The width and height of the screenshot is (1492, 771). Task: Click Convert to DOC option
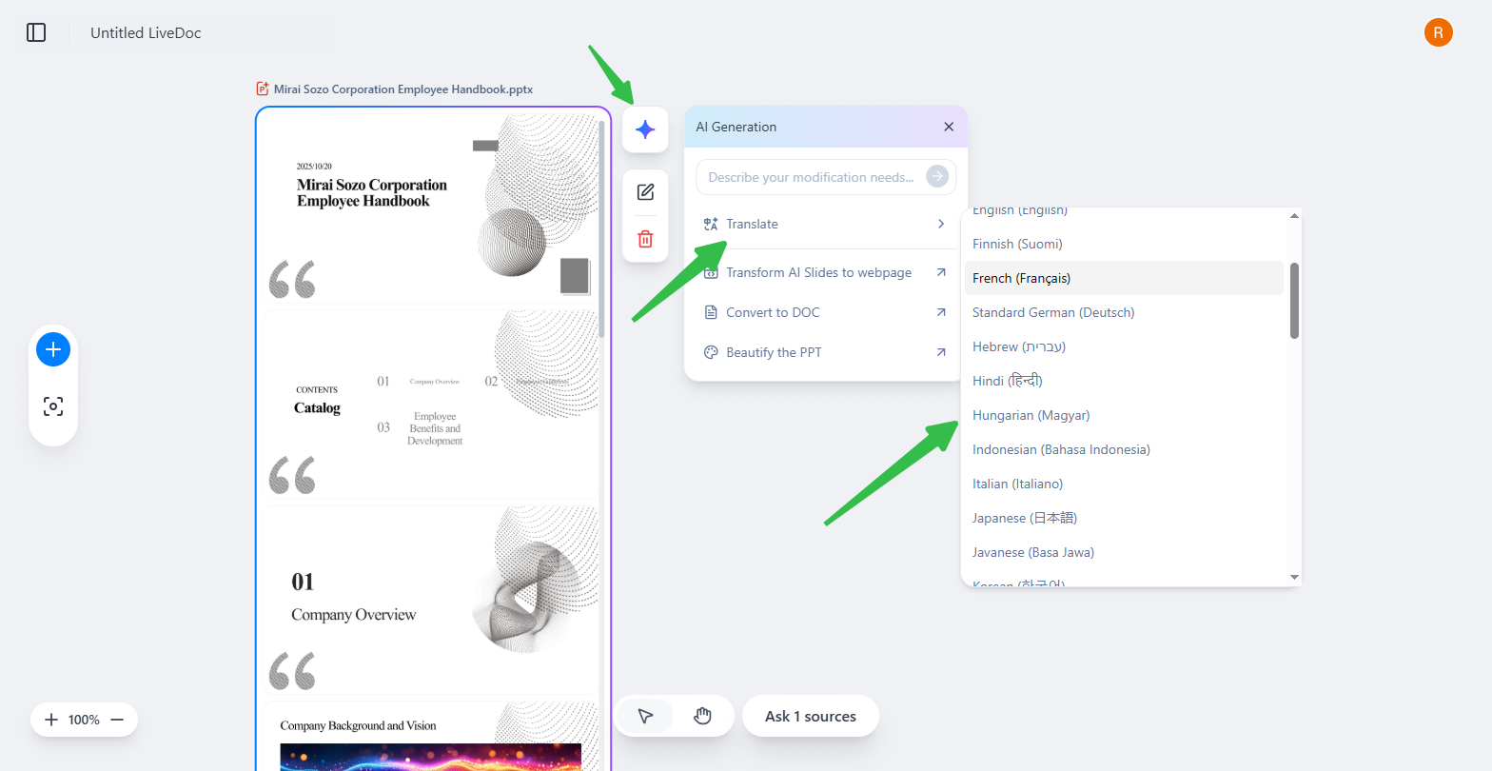tap(773, 312)
